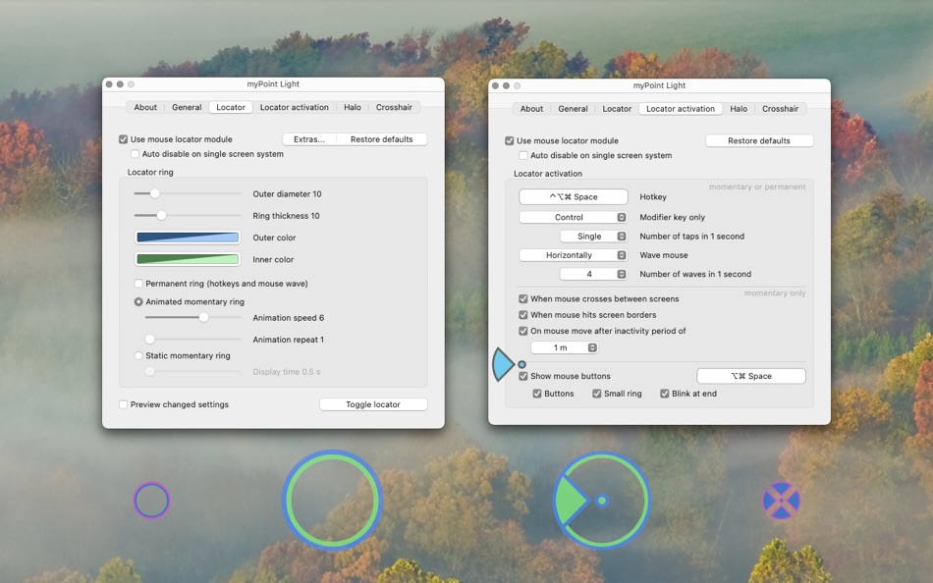Image resolution: width=933 pixels, height=583 pixels.
Task: Open General tab in left myPoint window
Action: pyautogui.click(x=187, y=107)
